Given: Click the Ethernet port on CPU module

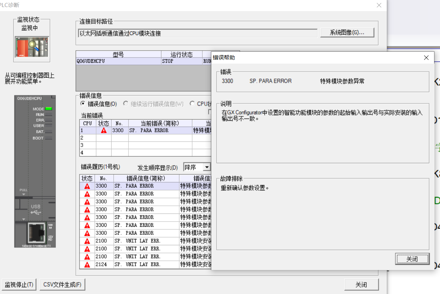Looking at the screenshot, I should pyautogui.click(x=37, y=232).
